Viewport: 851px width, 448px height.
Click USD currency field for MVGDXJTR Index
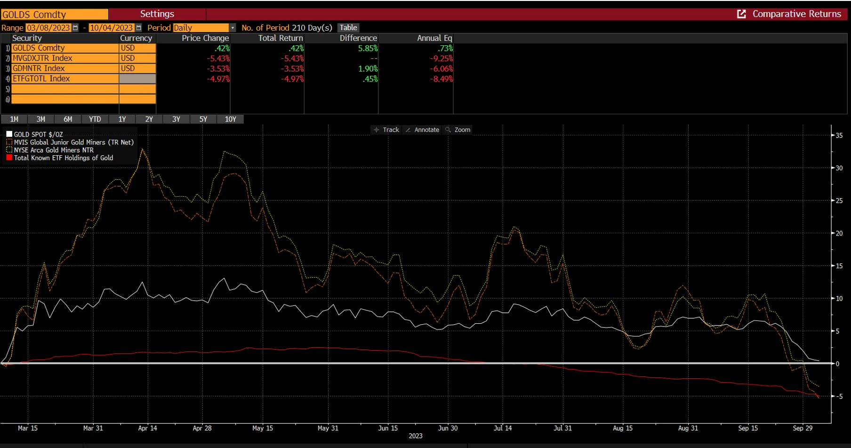(137, 58)
